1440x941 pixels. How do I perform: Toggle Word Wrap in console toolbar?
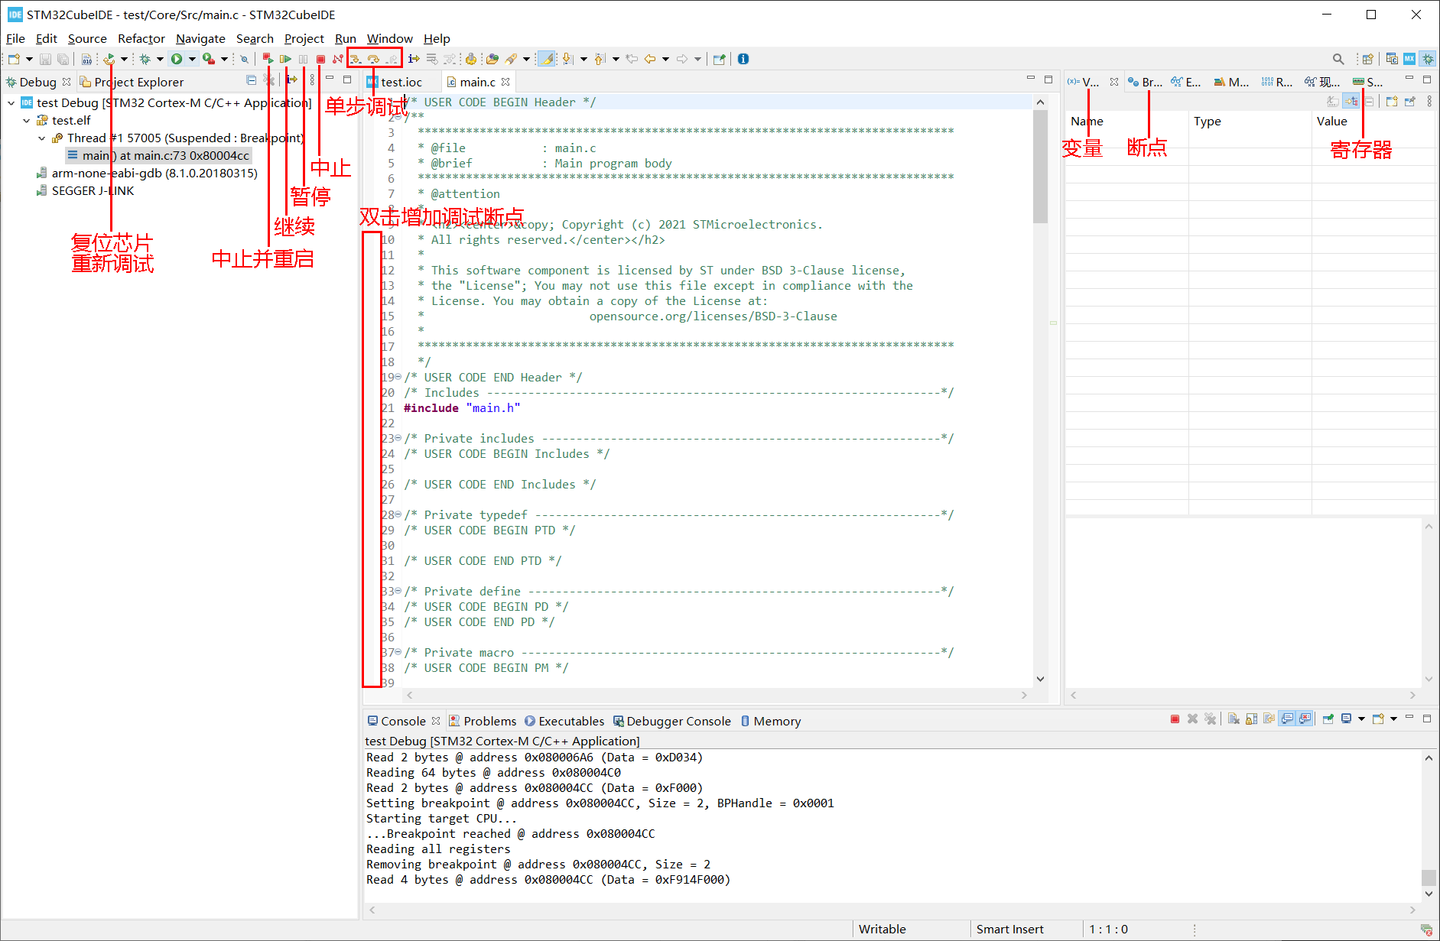click(x=1269, y=719)
